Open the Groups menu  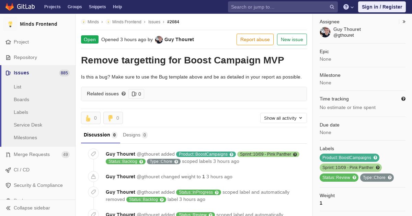(75, 7)
